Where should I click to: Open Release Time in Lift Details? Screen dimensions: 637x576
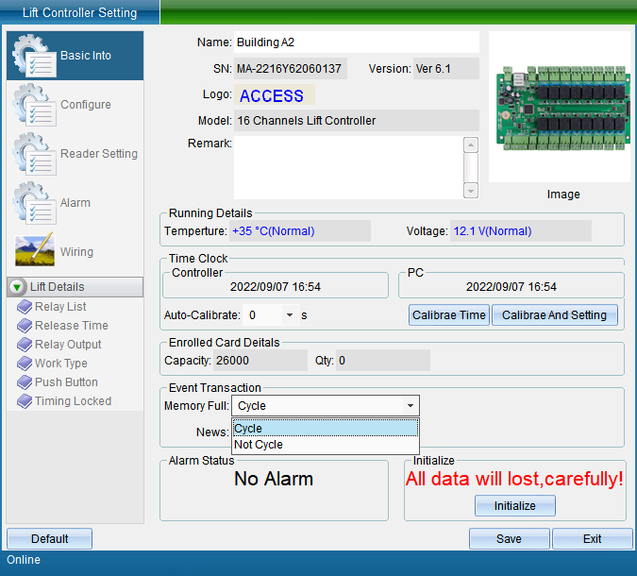coord(71,326)
